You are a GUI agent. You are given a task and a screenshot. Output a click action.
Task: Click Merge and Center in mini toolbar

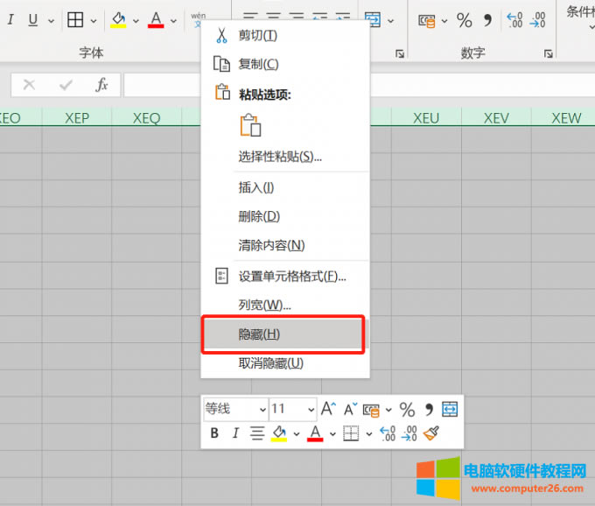click(450, 409)
